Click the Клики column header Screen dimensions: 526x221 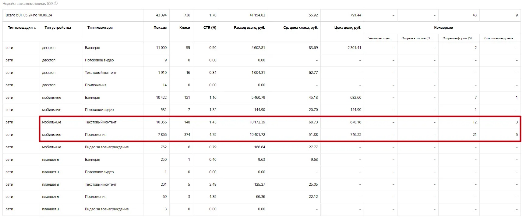point(185,28)
